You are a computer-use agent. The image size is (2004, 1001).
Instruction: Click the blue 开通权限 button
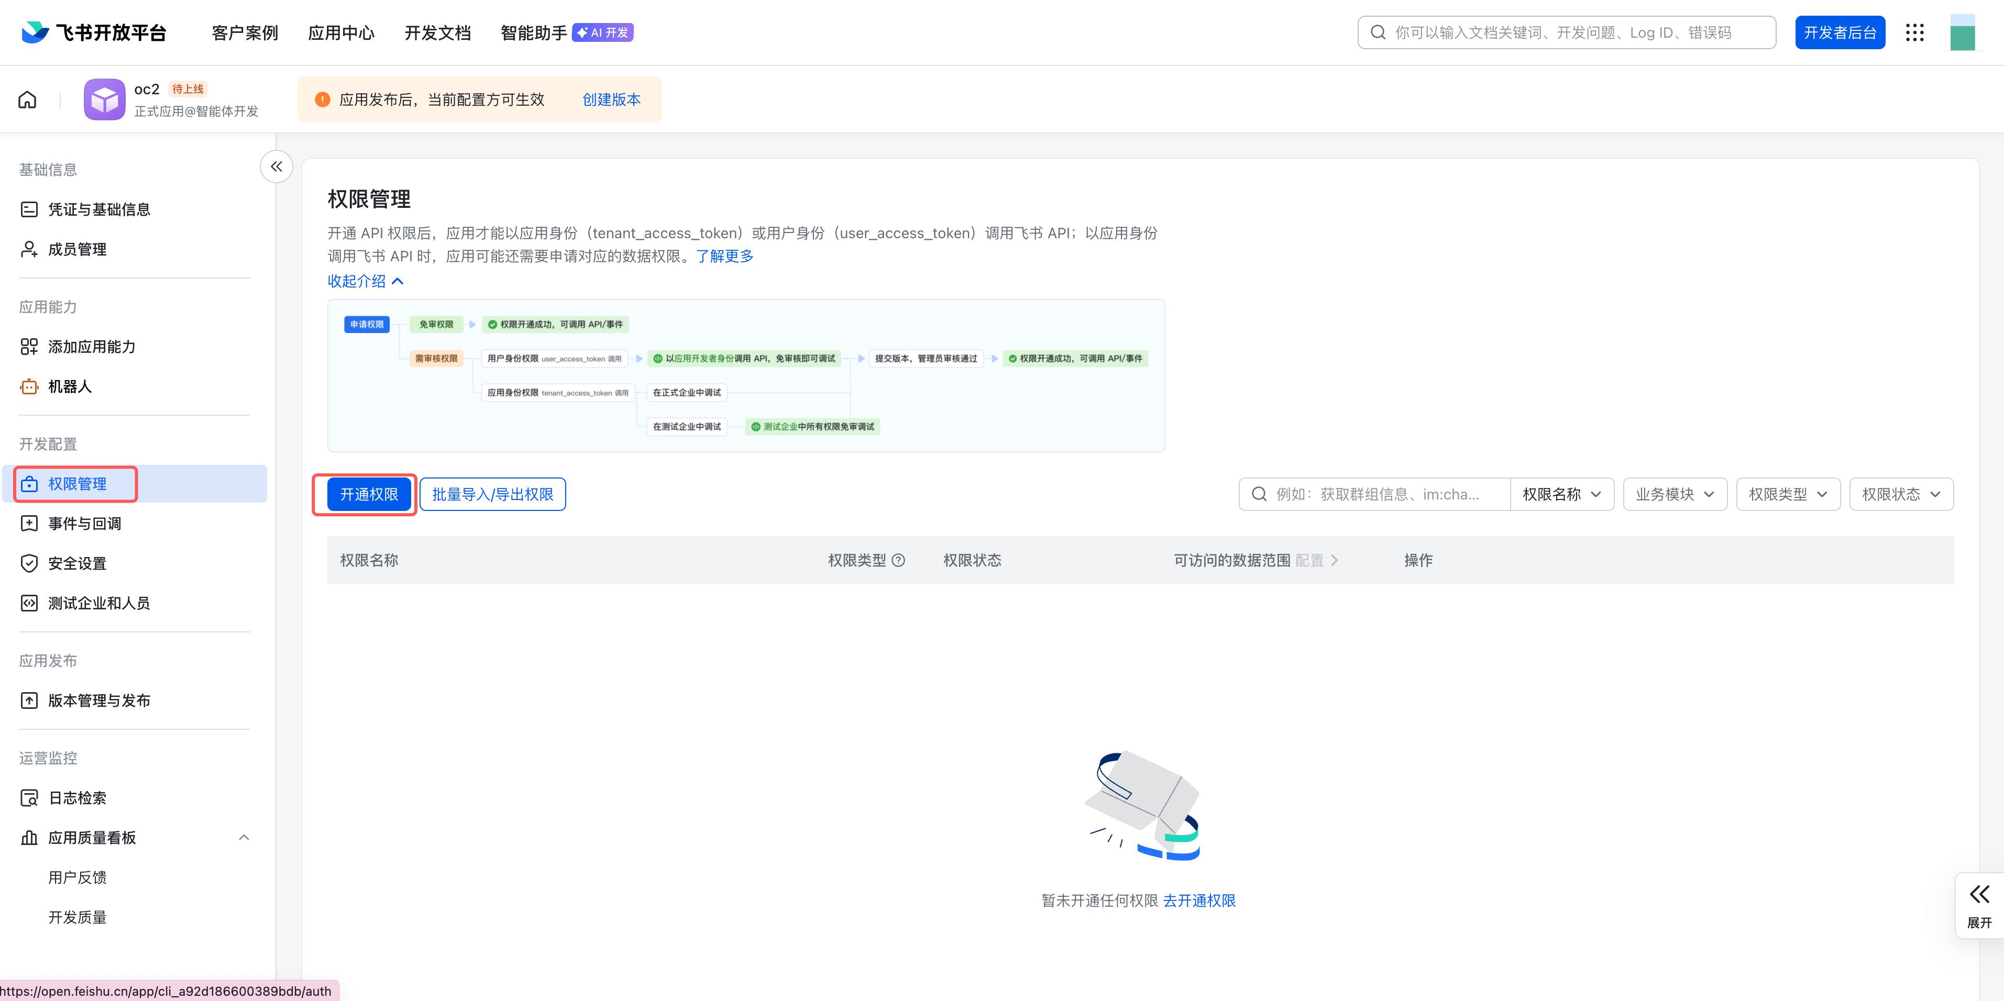tap(369, 494)
